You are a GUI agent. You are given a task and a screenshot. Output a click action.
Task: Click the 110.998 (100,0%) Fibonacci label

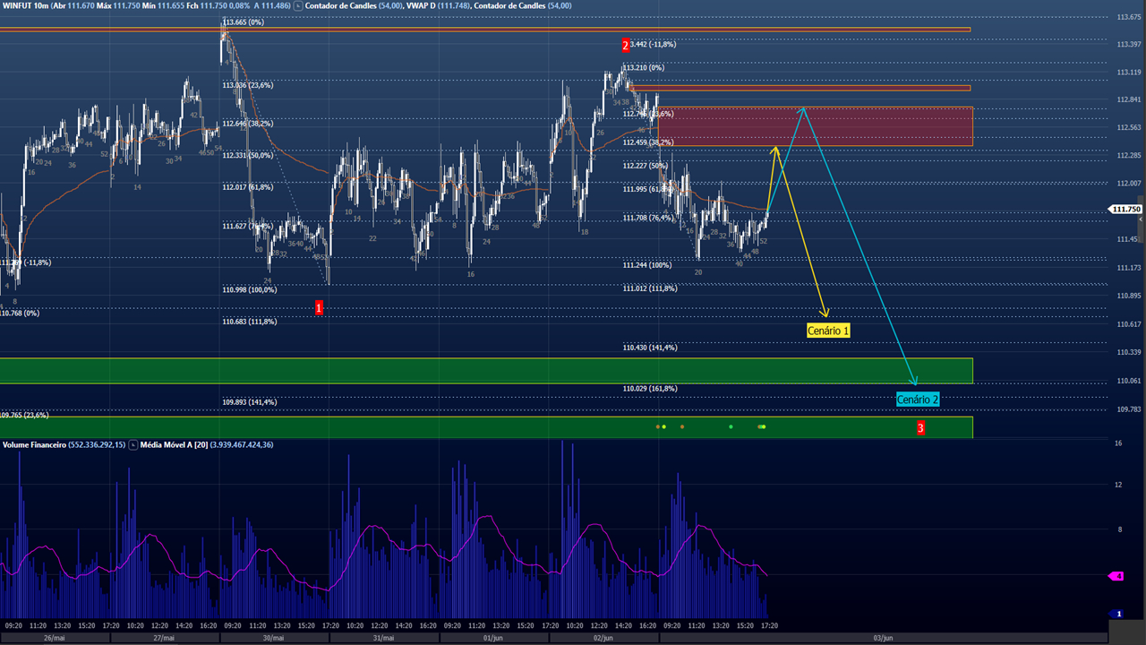click(250, 290)
